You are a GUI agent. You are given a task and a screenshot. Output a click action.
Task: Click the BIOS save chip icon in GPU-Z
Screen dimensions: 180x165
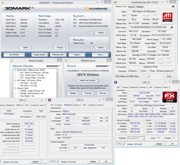(171, 27)
